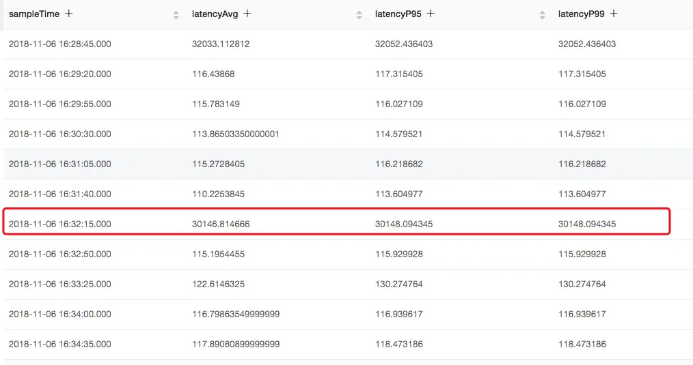The image size is (693, 365).
Task: Sort table by sampleTime column arrows
Action: click(x=176, y=15)
